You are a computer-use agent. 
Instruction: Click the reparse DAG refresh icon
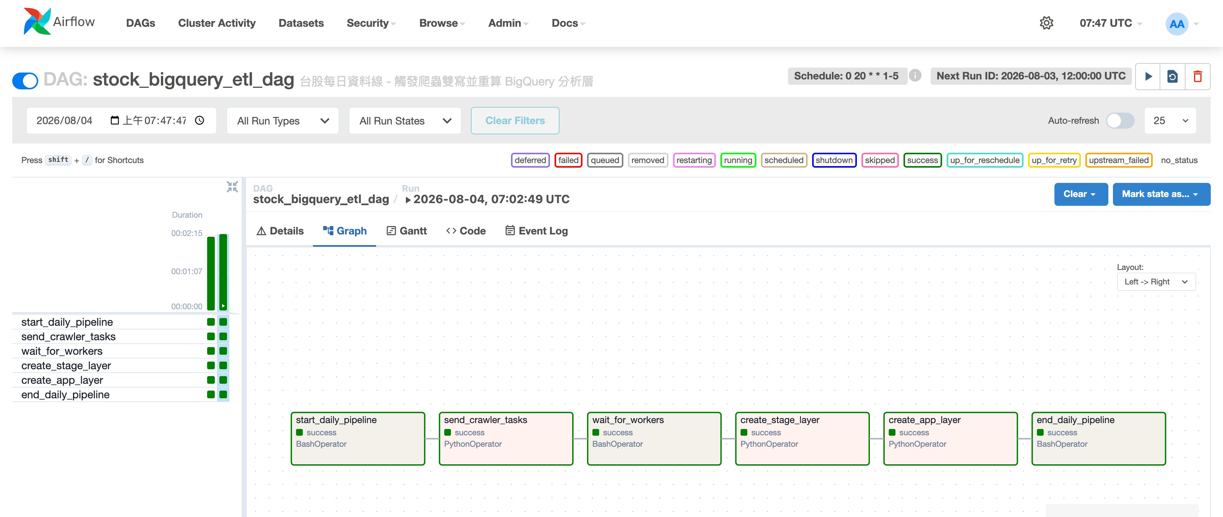pyautogui.click(x=1172, y=76)
